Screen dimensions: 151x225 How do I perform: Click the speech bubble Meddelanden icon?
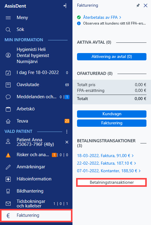click(x=8, y=97)
